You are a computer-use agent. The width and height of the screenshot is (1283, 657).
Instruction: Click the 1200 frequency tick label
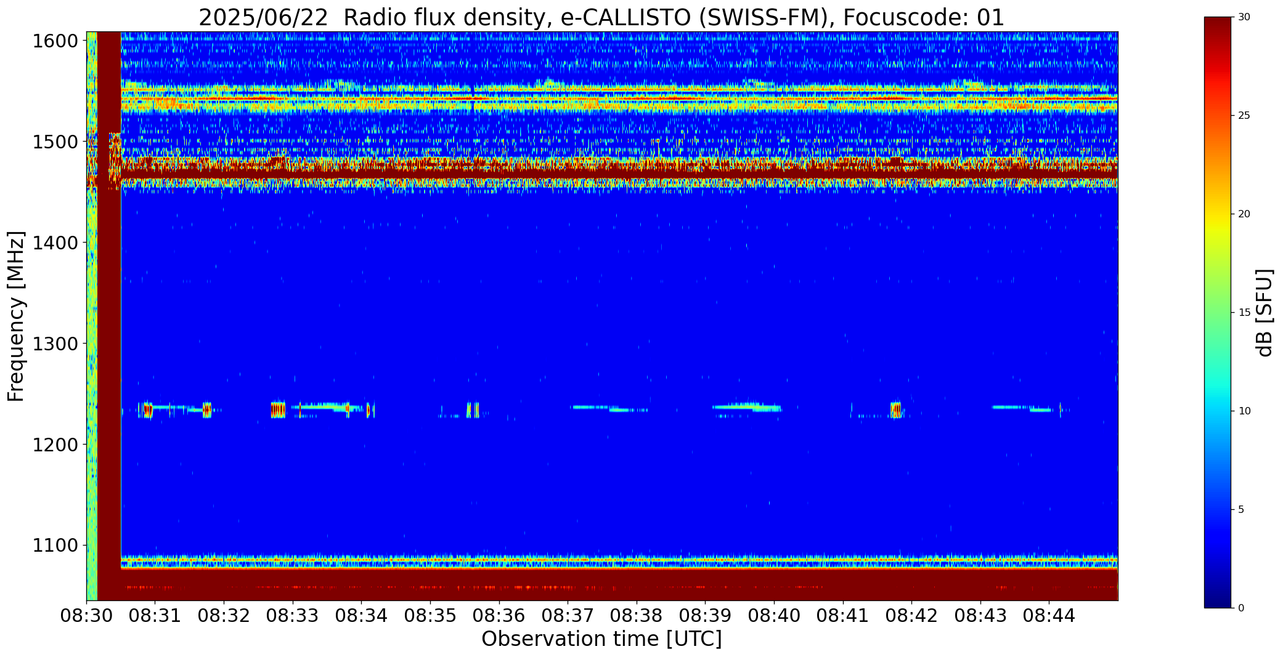pos(55,445)
